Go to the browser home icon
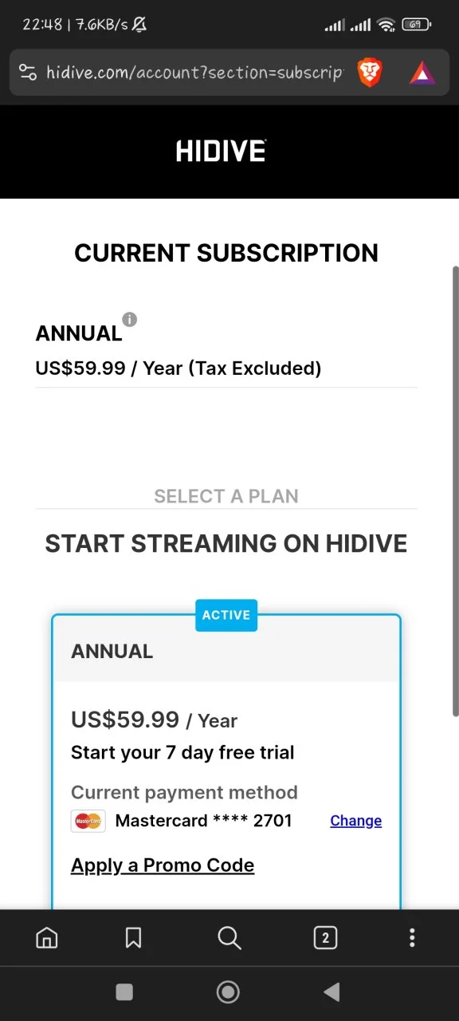 click(47, 938)
